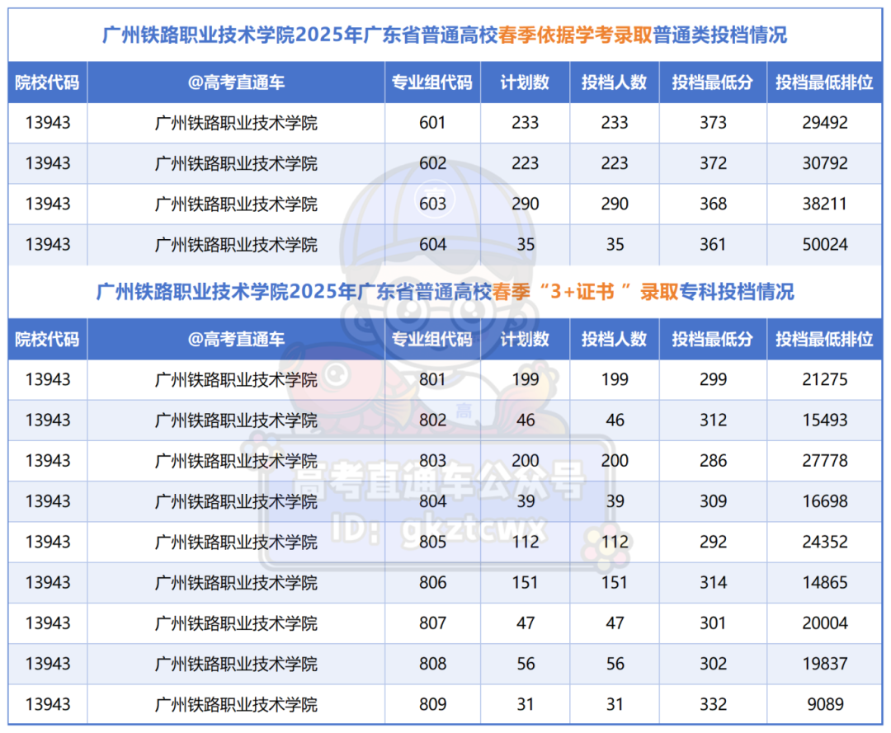Click the score 332 for group 809

tap(713, 704)
